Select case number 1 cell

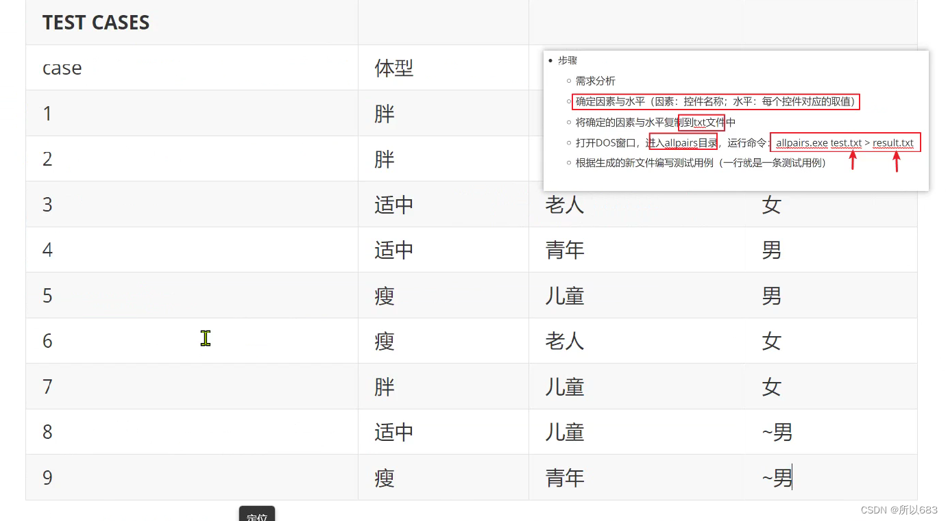pos(192,113)
